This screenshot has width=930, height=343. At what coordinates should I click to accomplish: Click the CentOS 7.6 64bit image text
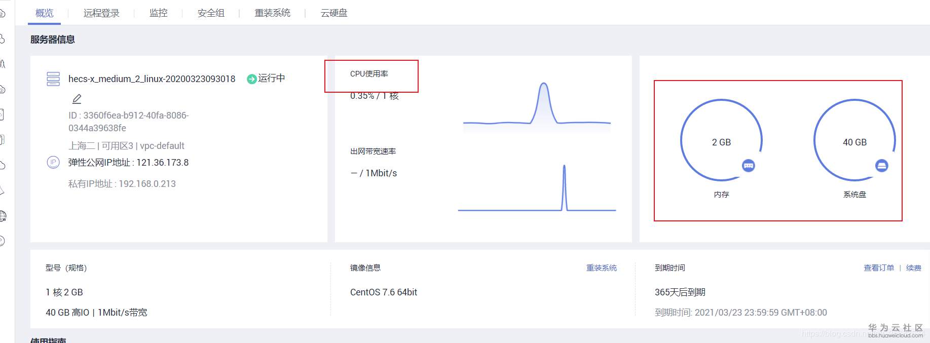tap(384, 292)
